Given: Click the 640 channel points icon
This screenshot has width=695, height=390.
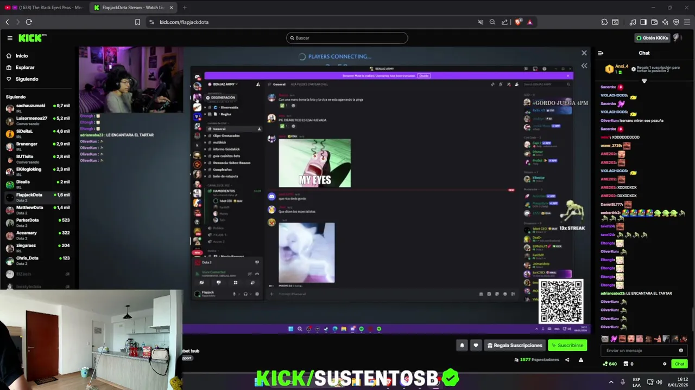Looking at the screenshot, I should point(610,364).
